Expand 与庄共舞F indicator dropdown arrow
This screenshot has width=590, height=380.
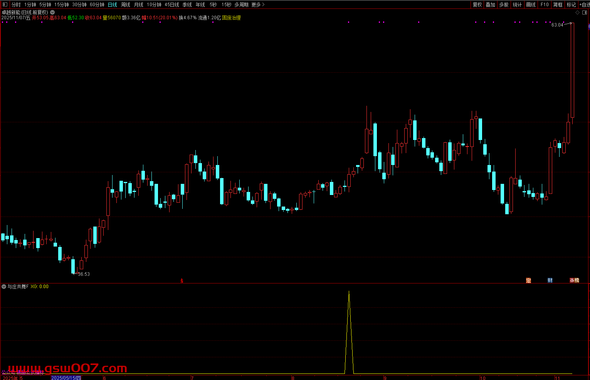tap(4, 287)
